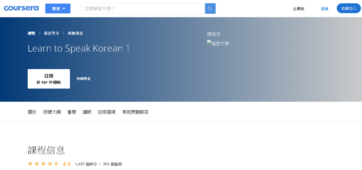The width and height of the screenshot is (362, 170).
Task: Focus the 您想學習什麼 search field
Action: tap(143, 8)
